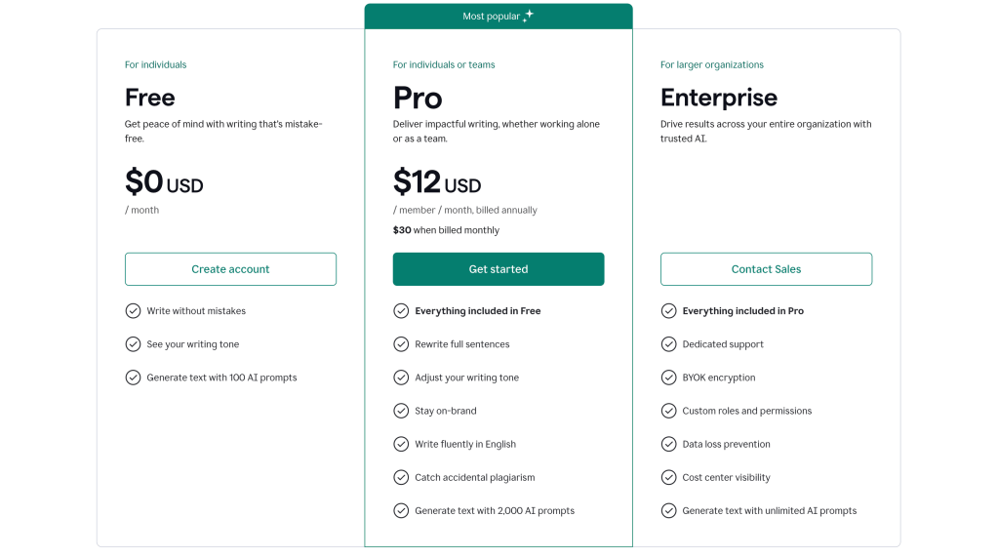Click the Enterprise plan heading
The image size is (998, 557).
[x=719, y=98]
